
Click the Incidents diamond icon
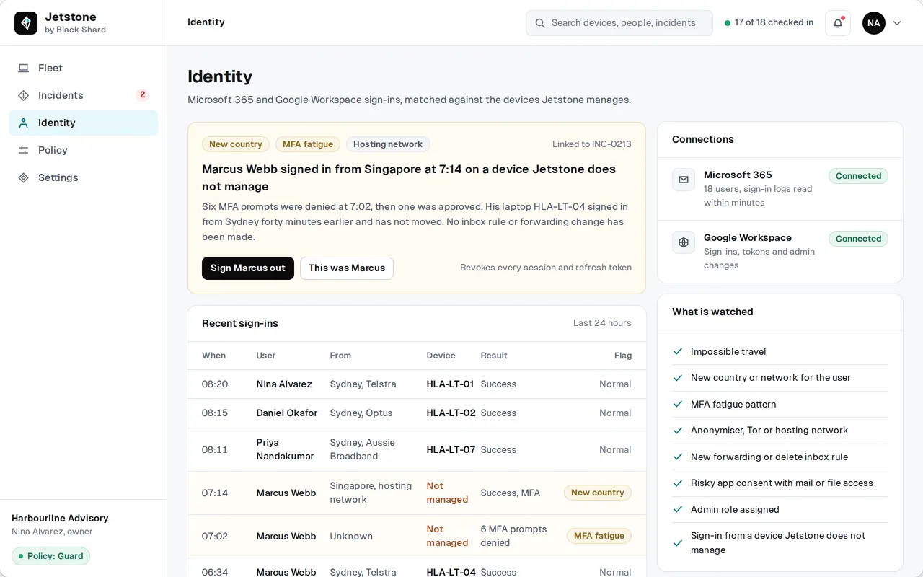(x=24, y=95)
